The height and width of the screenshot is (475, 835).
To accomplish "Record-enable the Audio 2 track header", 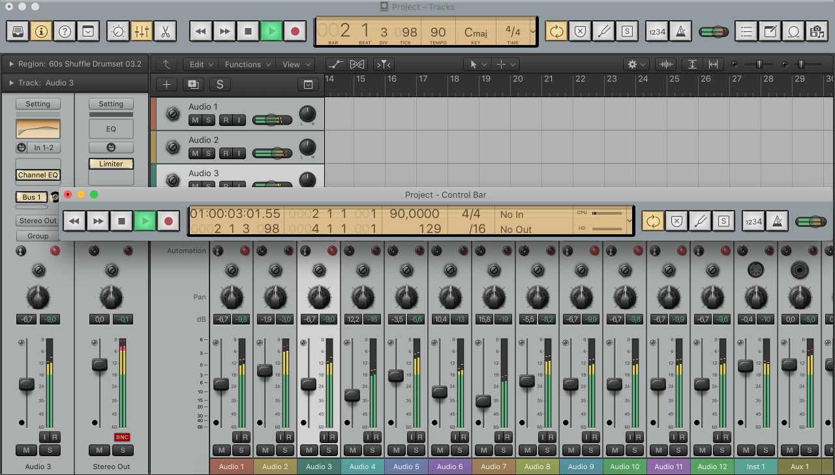I will [x=225, y=153].
